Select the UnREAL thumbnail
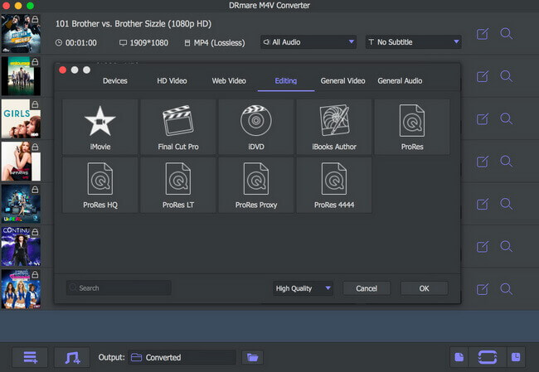Screen dimensions: 539x372 pyautogui.click(x=21, y=204)
